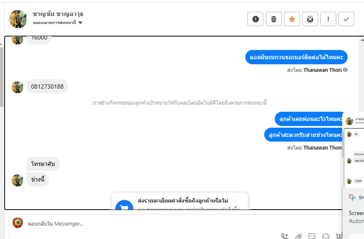This screenshot has height=239, width=364.
Task: Click the paperclip attachment icon
Action: (x=298, y=236)
